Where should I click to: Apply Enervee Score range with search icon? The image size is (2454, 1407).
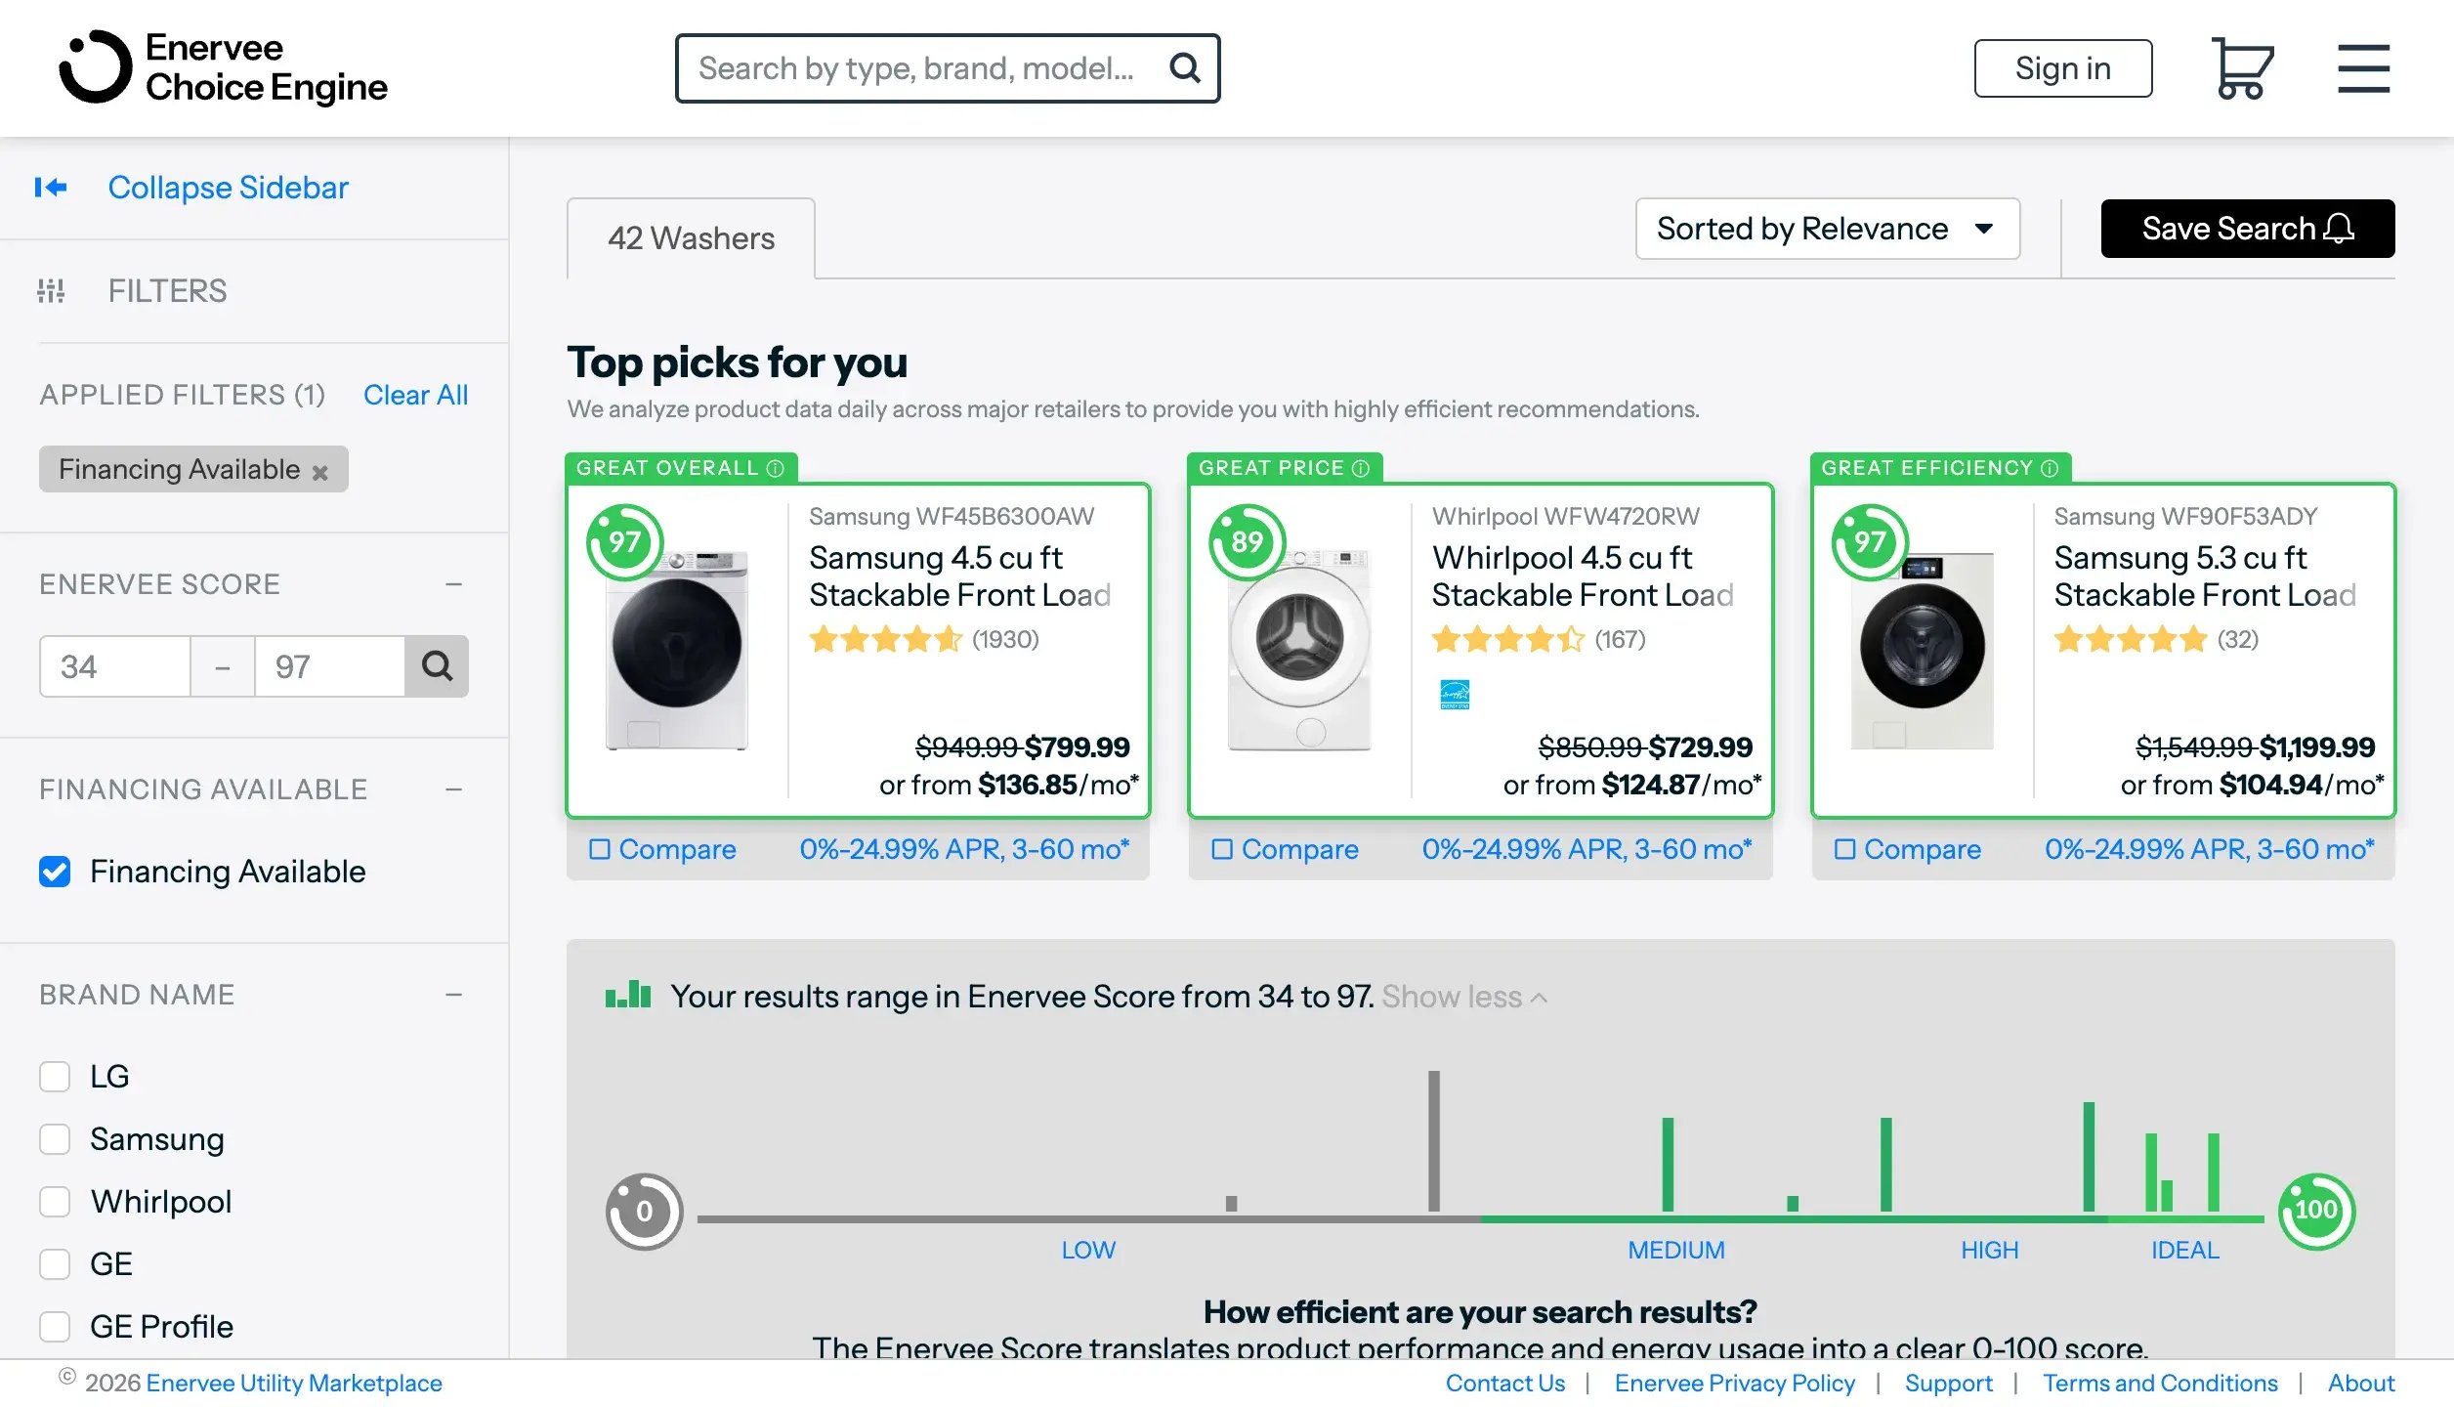(437, 666)
